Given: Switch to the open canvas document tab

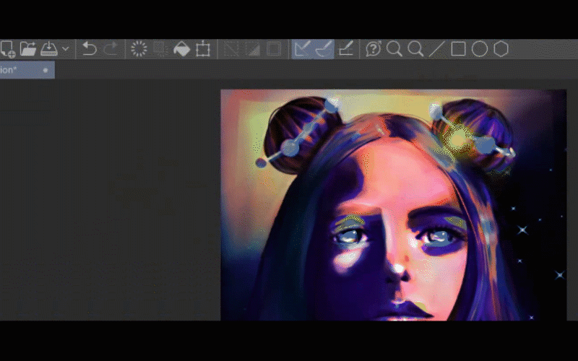Looking at the screenshot, I should click(22, 70).
